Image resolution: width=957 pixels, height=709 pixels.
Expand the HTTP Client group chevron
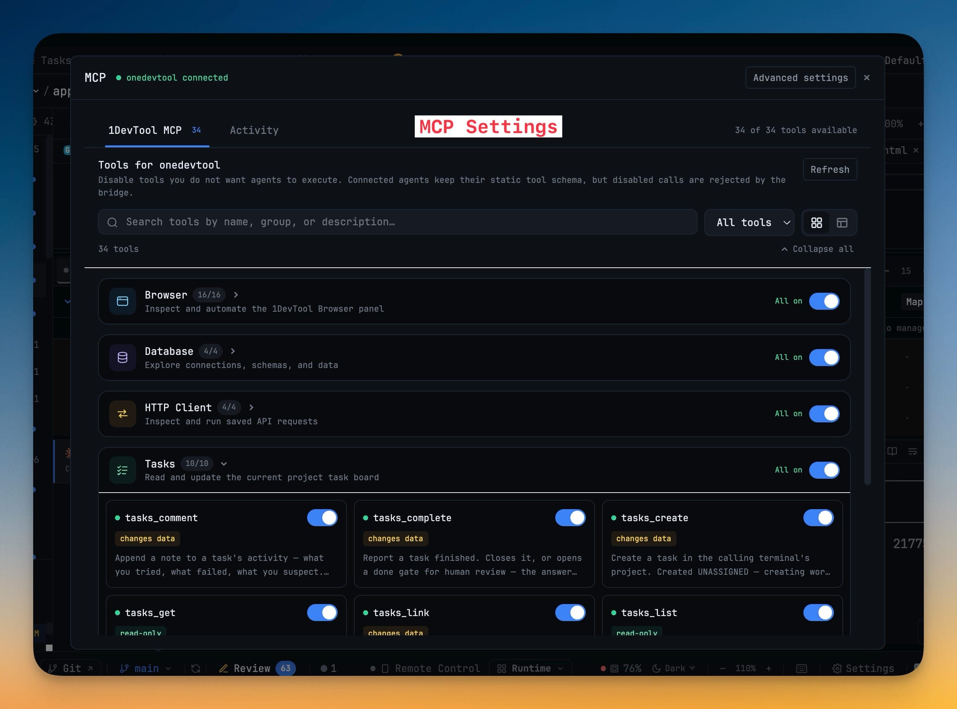[x=251, y=407]
